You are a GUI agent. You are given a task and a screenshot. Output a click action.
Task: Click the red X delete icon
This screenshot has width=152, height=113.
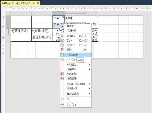[62, 50]
